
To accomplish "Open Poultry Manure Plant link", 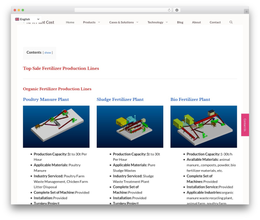I will point(46,99).
